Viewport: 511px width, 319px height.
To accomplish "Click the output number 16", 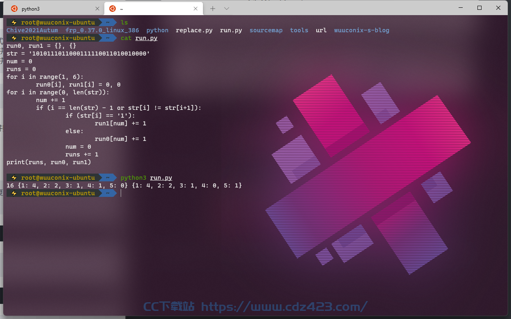I will pyautogui.click(x=10, y=185).
